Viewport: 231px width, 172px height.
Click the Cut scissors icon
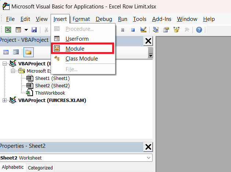(x=46, y=30)
